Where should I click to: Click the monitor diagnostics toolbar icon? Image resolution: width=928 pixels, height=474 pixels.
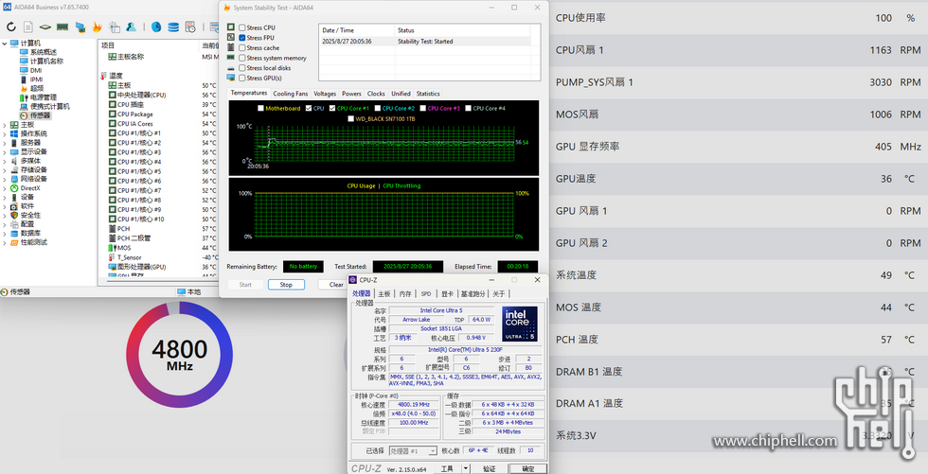80,26
